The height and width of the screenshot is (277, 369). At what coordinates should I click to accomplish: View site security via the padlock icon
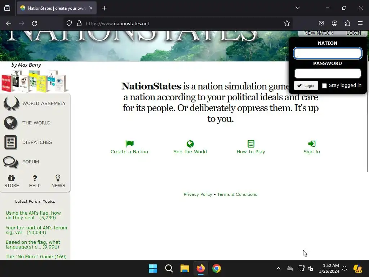79,23
